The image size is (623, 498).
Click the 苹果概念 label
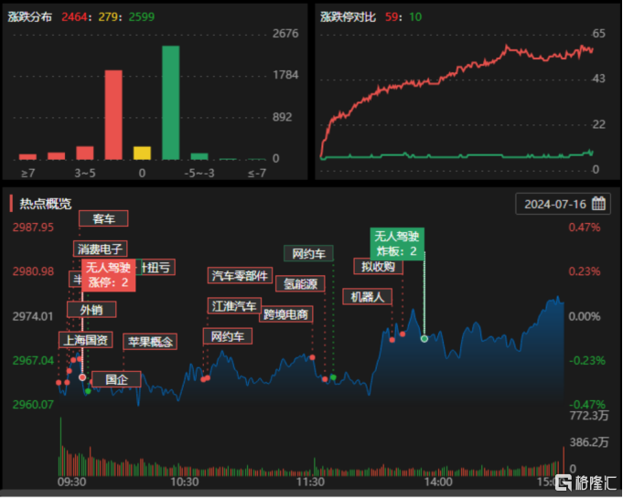[x=150, y=341]
